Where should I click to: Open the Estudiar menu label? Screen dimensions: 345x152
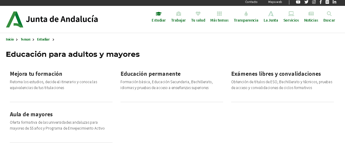click(159, 20)
